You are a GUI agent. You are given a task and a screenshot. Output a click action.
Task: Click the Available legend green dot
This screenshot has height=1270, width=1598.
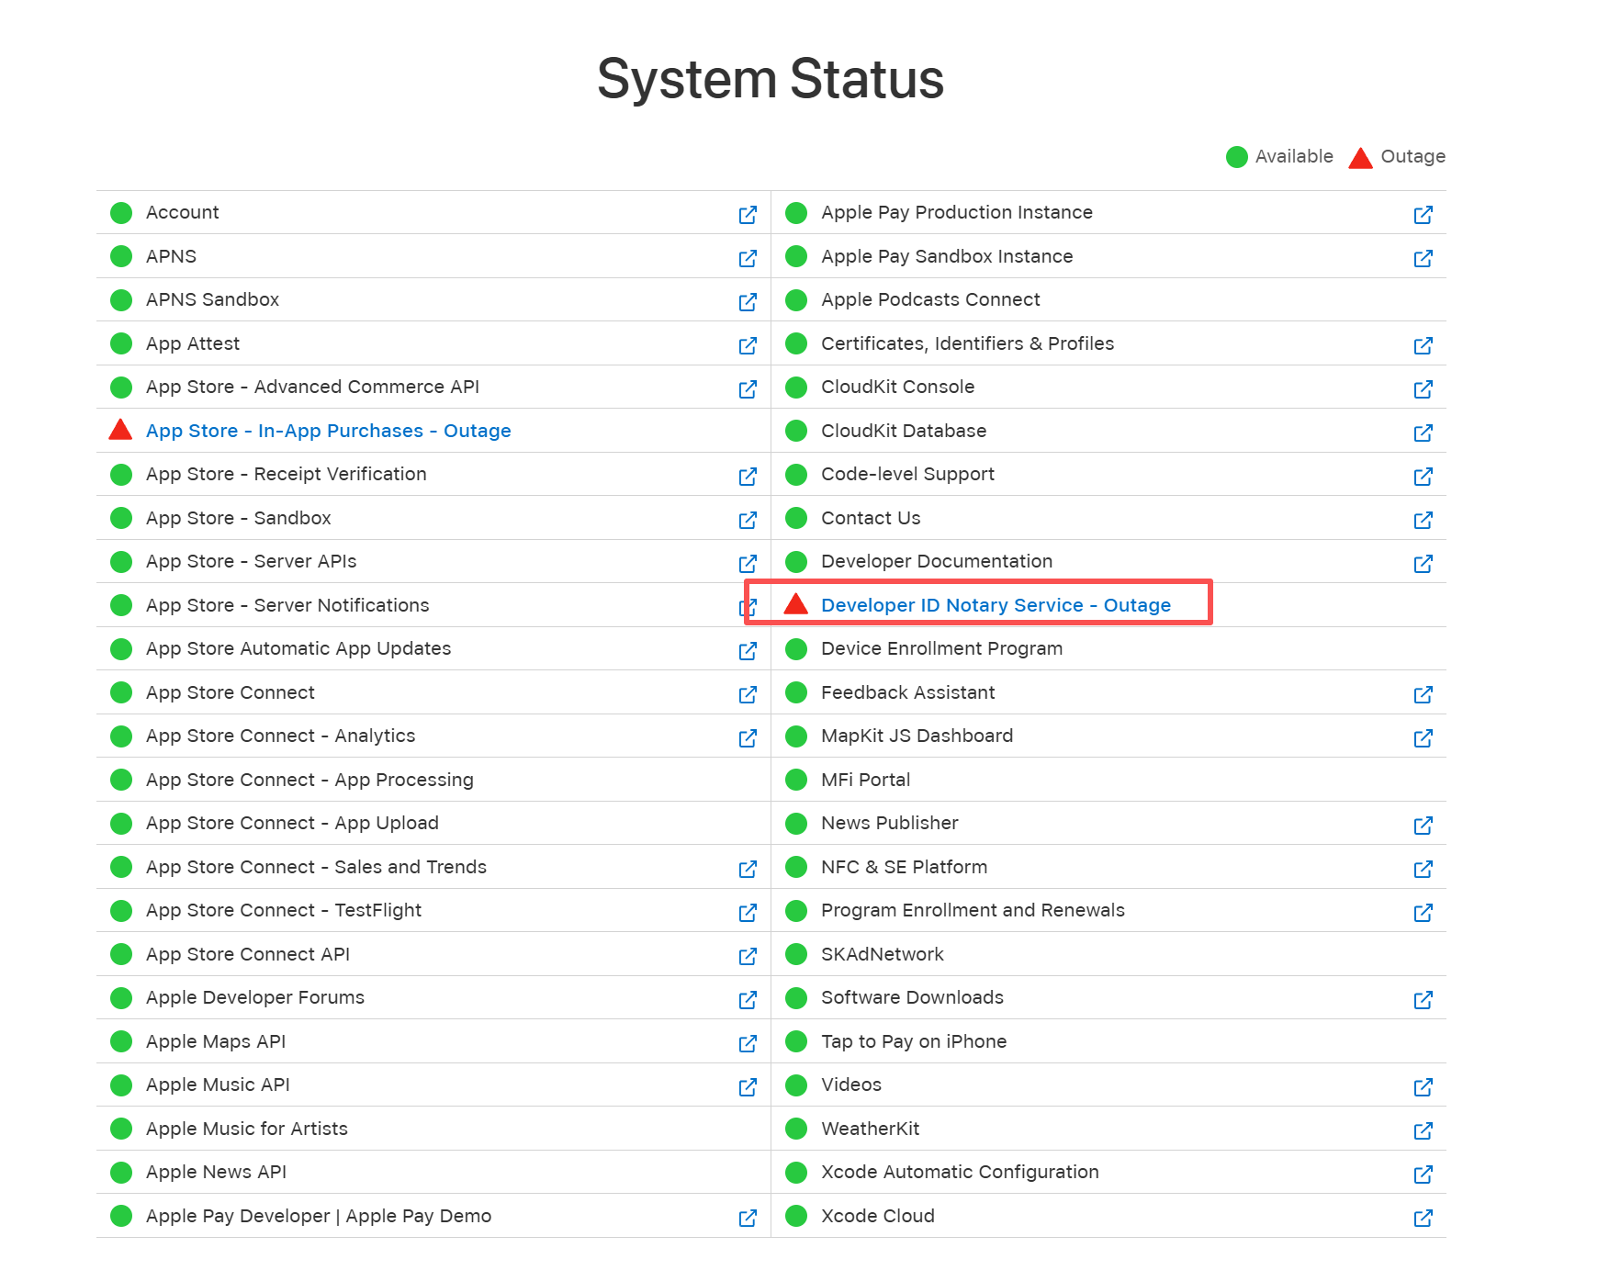[1236, 157]
